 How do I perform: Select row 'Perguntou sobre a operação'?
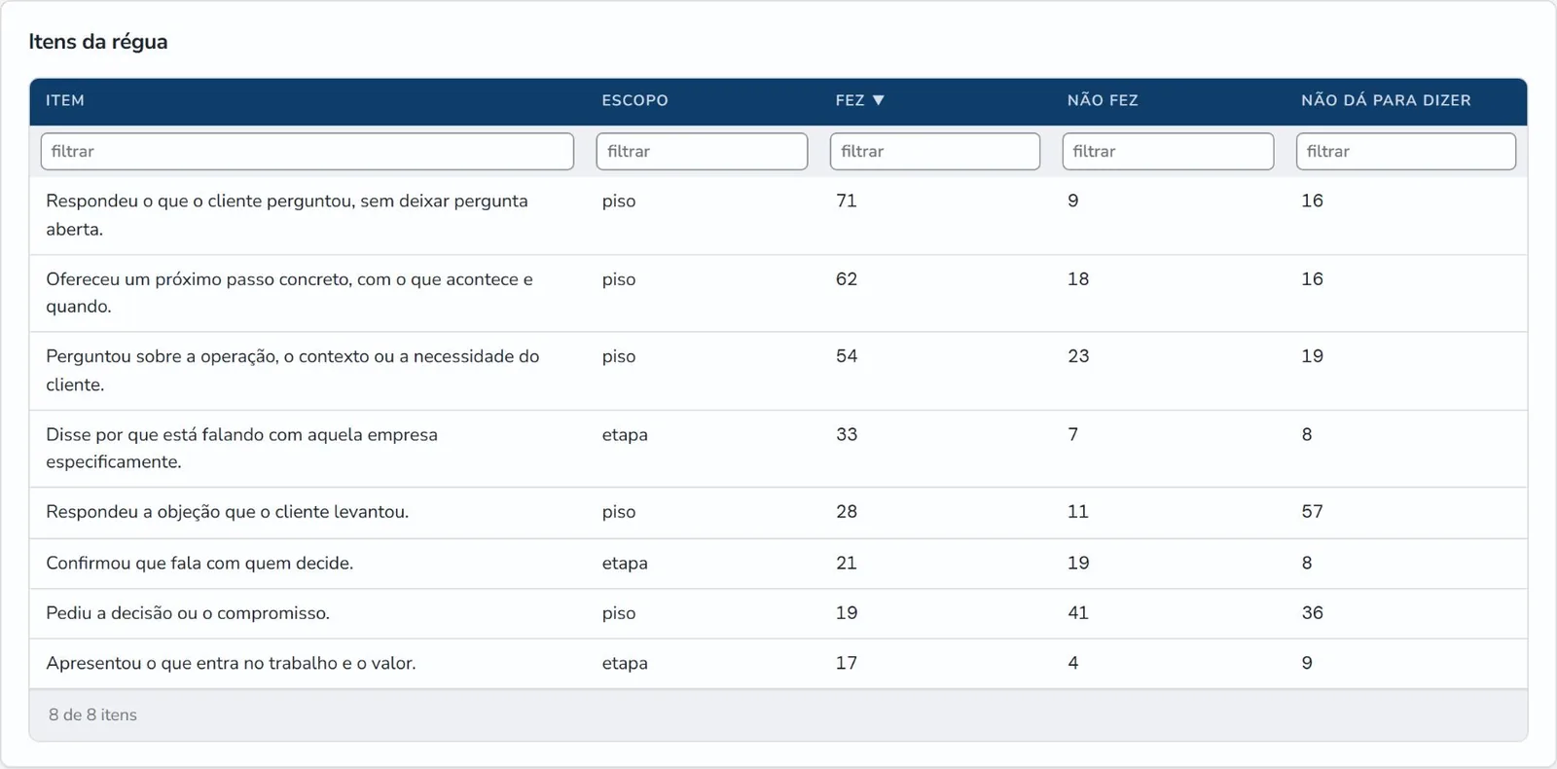pos(778,371)
